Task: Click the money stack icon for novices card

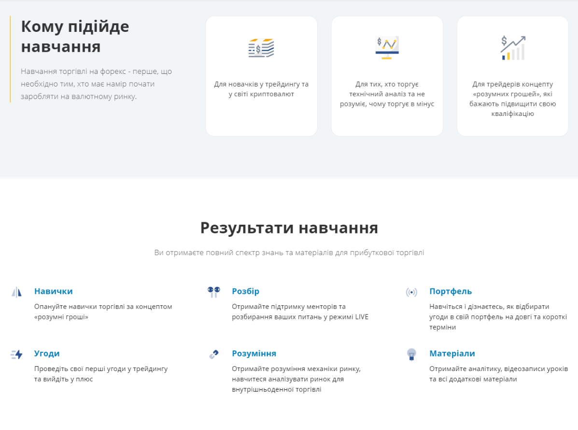Action: pos(261,47)
